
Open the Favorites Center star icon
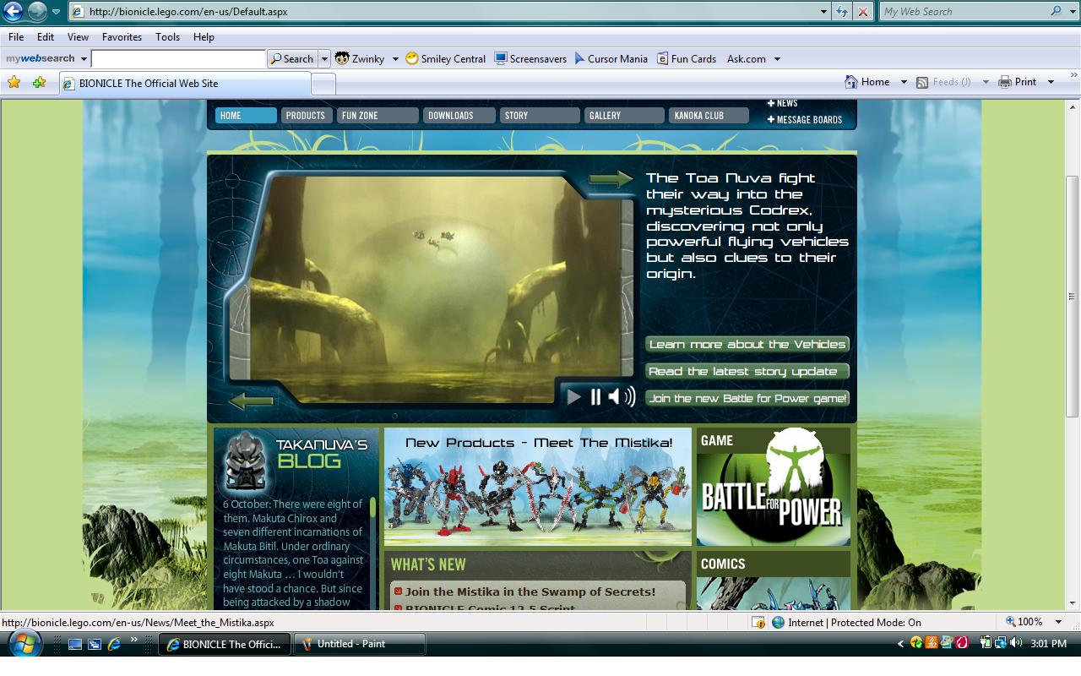click(x=14, y=82)
